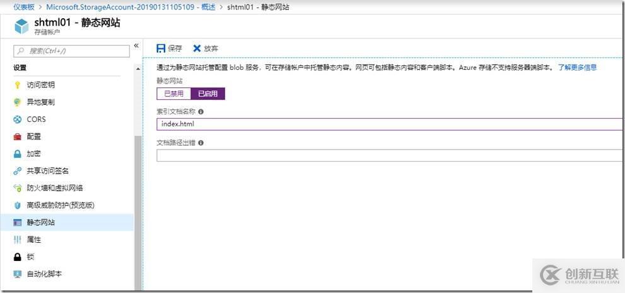Image resolution: width=625 pixels, height=293 pixels.
Task: Click the 静态网站 page icon
Action: click(x=17, y=223)
